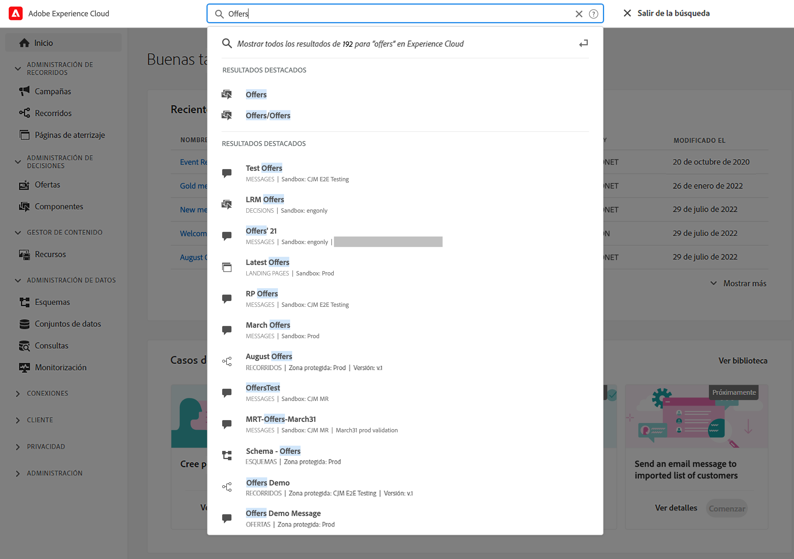Image resolution: width=794 pixels, height=559 pixels.
Task: Expand the Privacidad section
Action: point(18,447)
